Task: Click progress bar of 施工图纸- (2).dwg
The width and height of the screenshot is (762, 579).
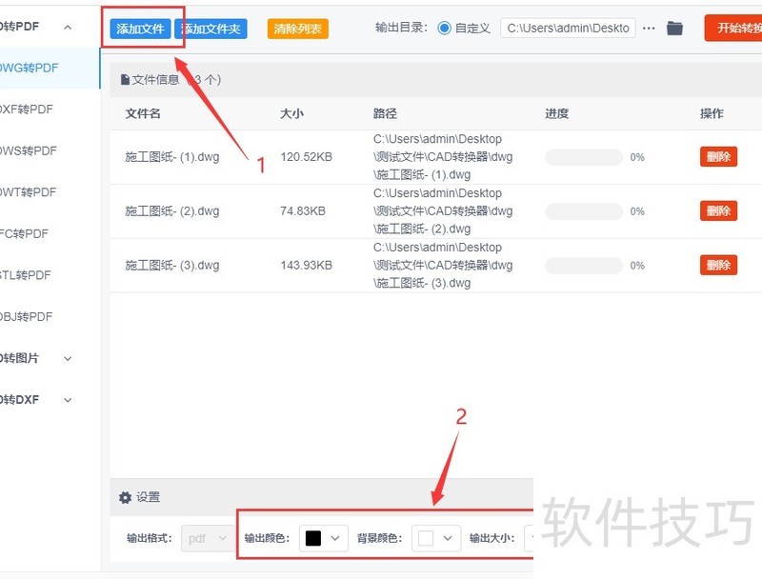Action: tap(584, 210)
